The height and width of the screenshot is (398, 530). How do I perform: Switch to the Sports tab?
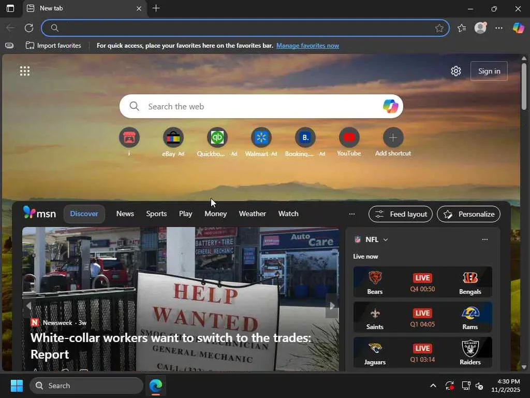(156, 214)
